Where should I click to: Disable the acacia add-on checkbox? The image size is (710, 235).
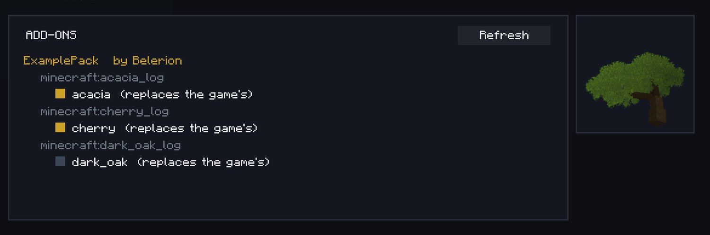tap(60, 94)
